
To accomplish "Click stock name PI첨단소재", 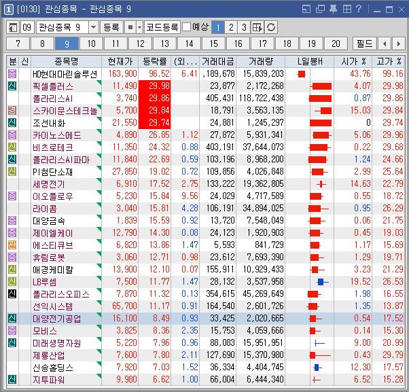I will (x=53, y=172).
